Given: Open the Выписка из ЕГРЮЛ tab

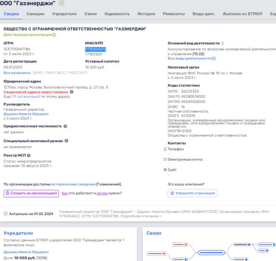Looking at the screenshot, I should point(243,14).
